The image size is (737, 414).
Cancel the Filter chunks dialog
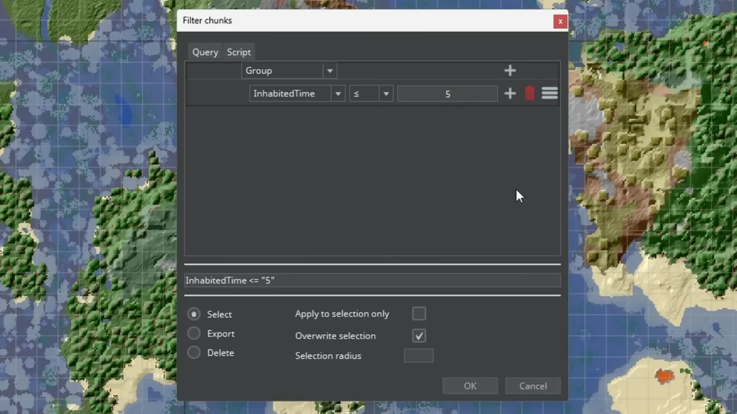coord(533,386)
